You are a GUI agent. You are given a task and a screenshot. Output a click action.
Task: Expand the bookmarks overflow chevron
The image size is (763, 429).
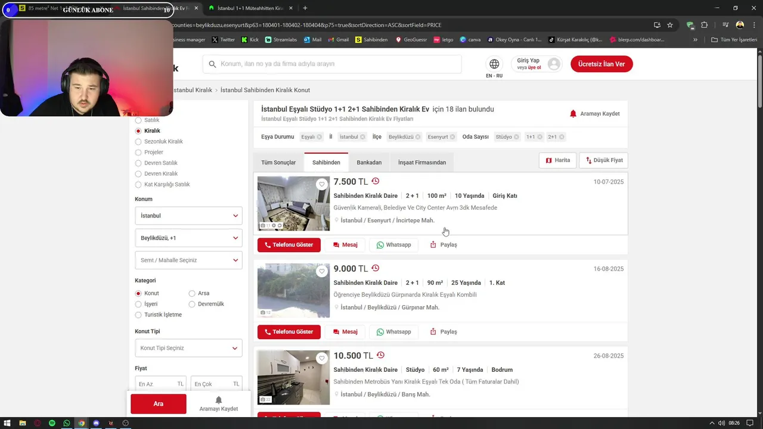pos(695,40)
